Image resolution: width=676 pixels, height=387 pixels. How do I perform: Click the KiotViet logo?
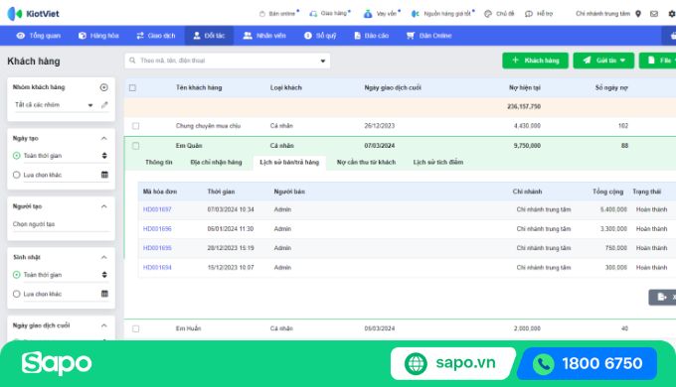click(x=33, y=13)
